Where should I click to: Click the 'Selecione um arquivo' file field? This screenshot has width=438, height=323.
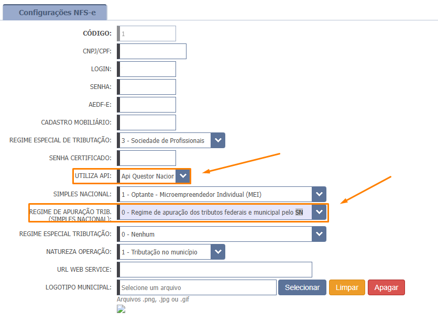[197, 287]
